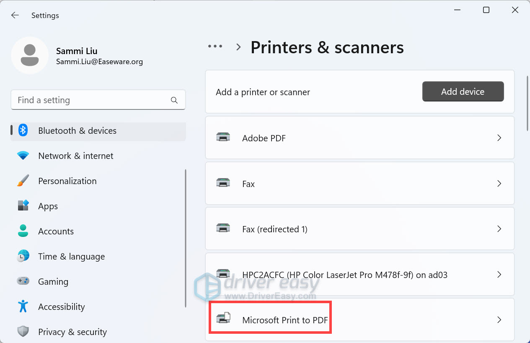
Task: Click the search magnifier in Find a setting
Action: [x=174, y=100]
